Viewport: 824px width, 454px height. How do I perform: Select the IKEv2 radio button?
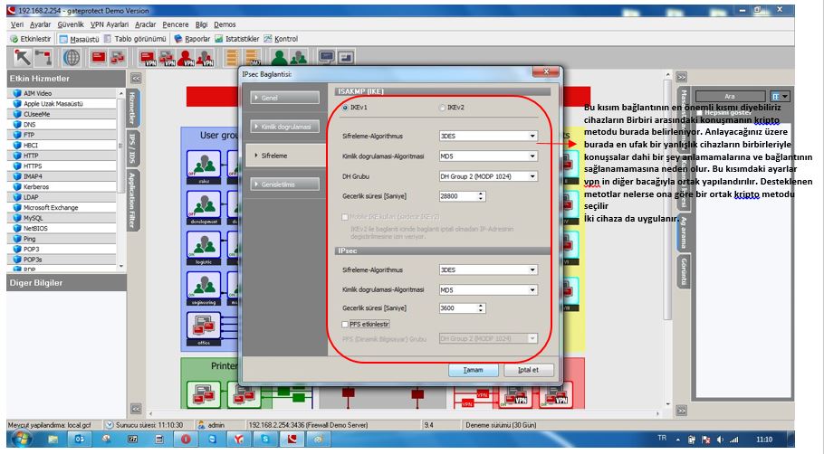(442, 108)
